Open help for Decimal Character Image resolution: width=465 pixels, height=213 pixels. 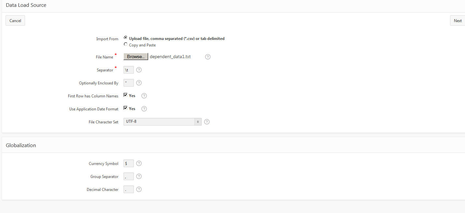[139, 189]
